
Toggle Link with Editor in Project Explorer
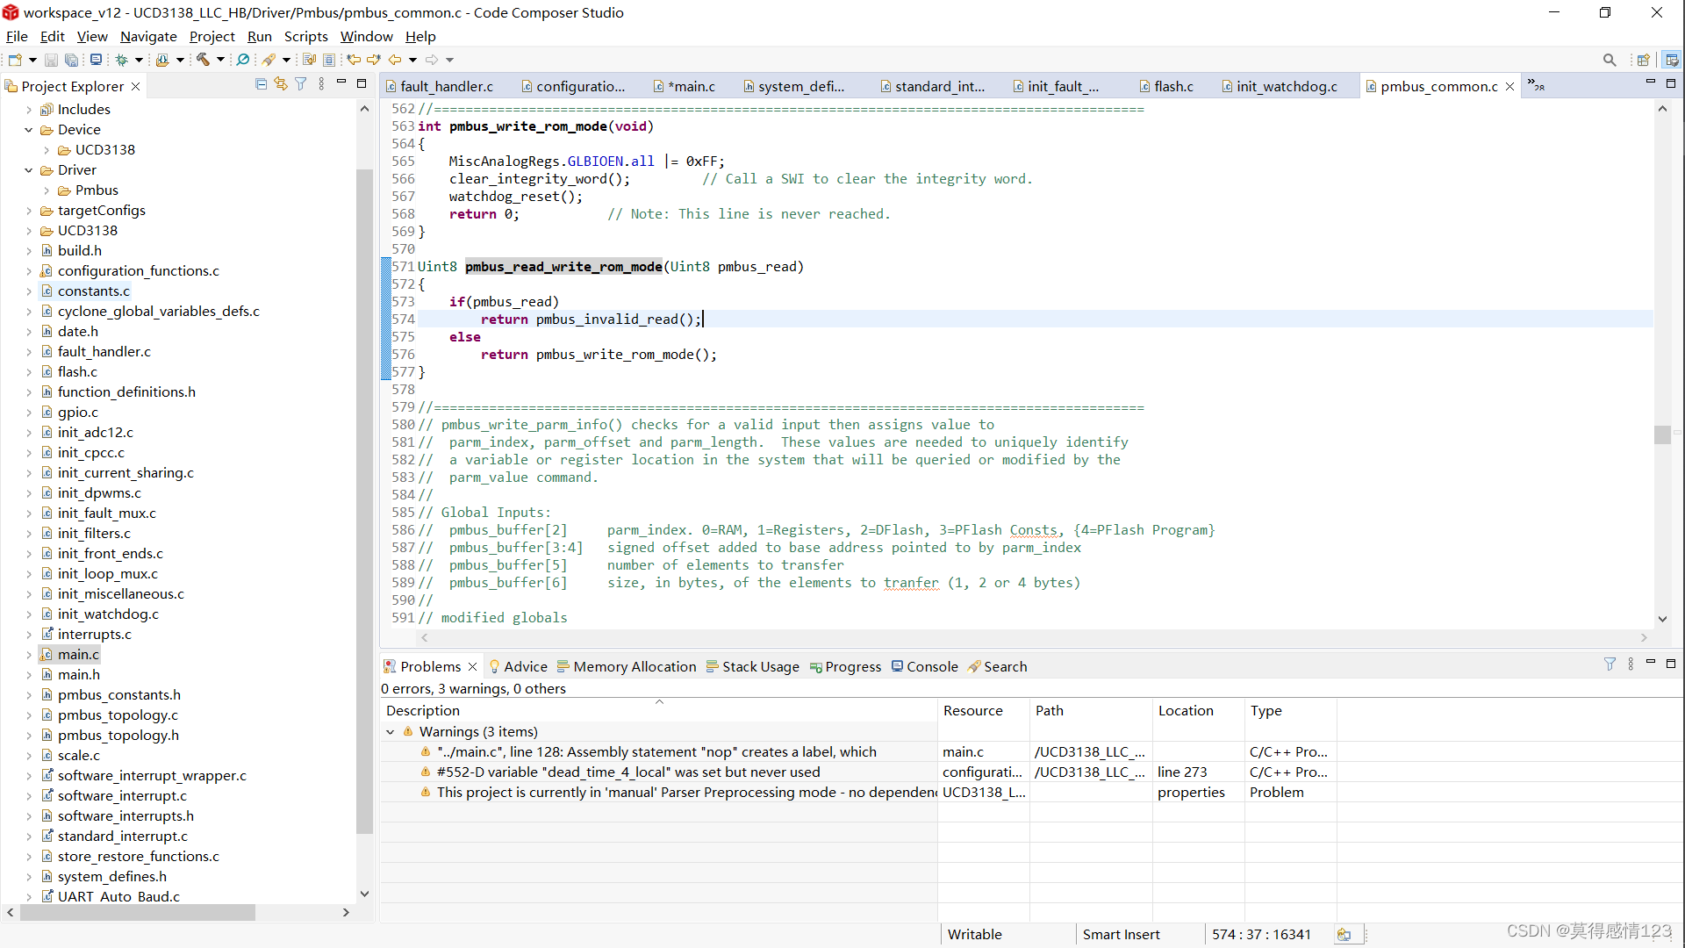click(x=281, y=84)
